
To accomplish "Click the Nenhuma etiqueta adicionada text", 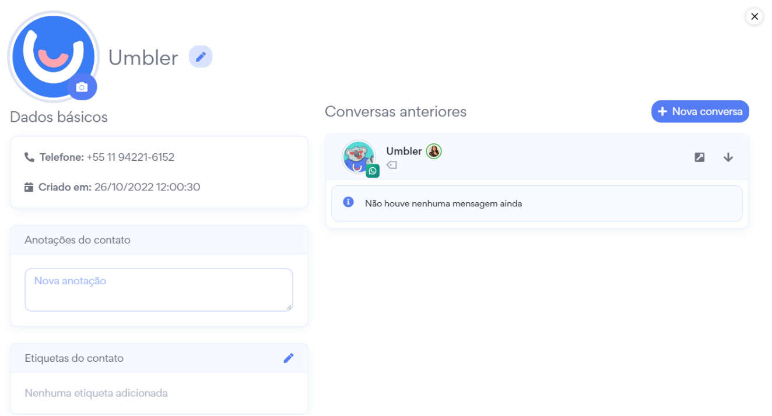I will [96, 393].
